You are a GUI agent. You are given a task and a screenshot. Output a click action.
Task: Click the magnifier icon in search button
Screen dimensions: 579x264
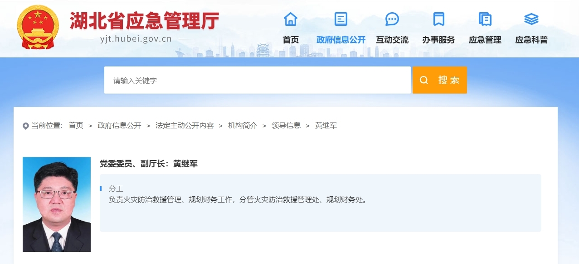[x=424, y=80]
